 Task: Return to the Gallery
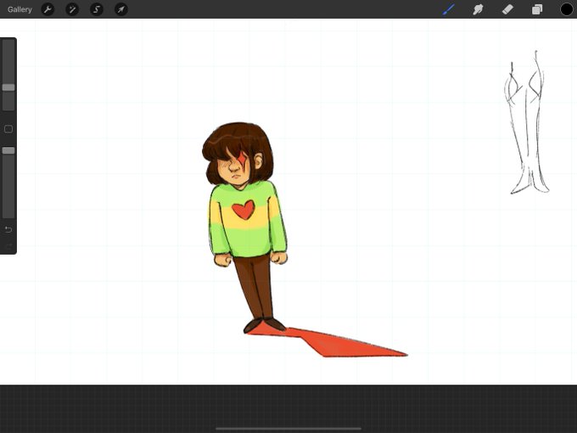20,9
